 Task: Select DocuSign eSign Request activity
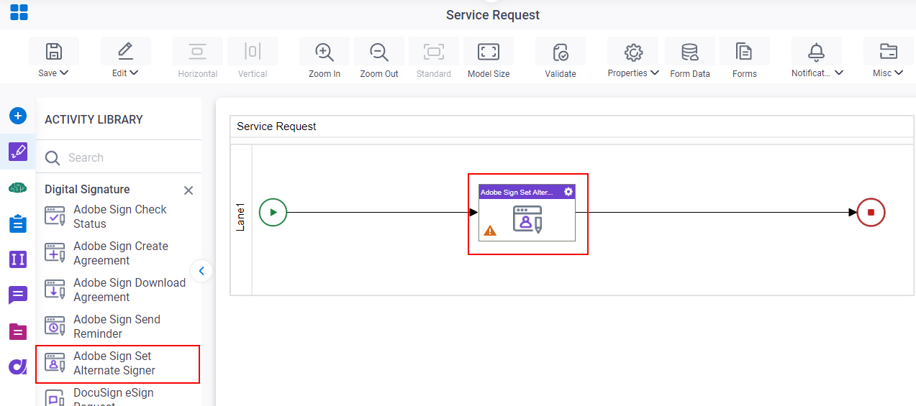coord(118,397)
